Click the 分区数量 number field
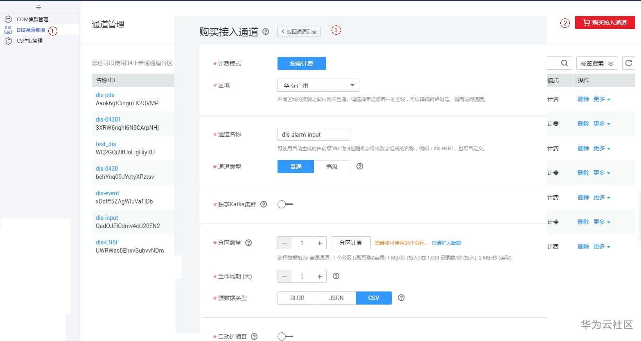This screenshot has height=341, width=641. [x=302, y=243]
